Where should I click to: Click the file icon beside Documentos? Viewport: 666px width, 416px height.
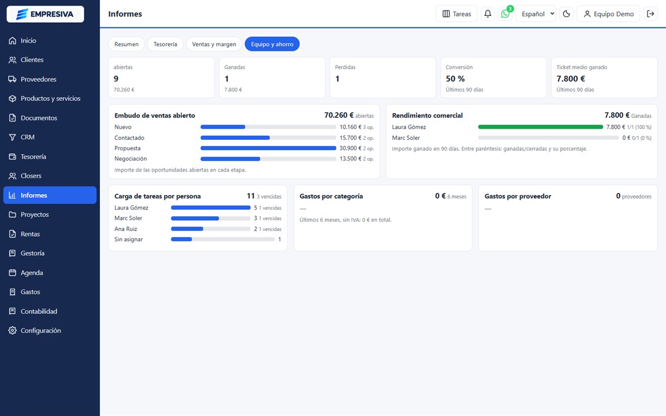coord(13,118)
